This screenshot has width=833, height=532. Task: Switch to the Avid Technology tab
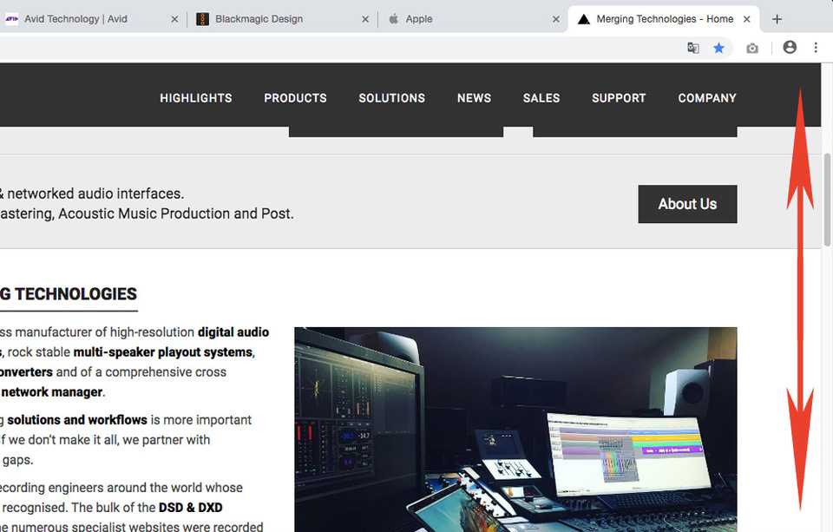[76, 19]
